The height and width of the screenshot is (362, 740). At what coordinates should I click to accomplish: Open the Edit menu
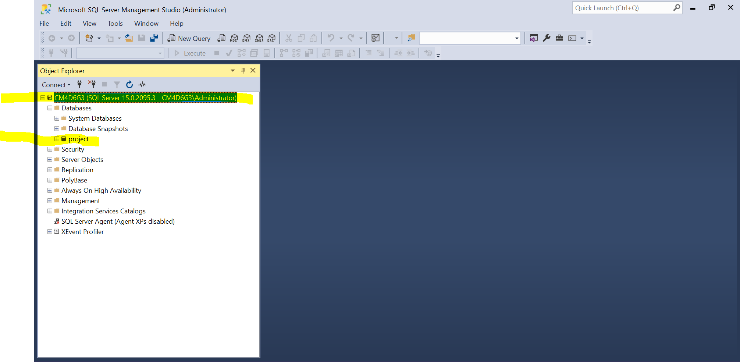tap(66, 24)
